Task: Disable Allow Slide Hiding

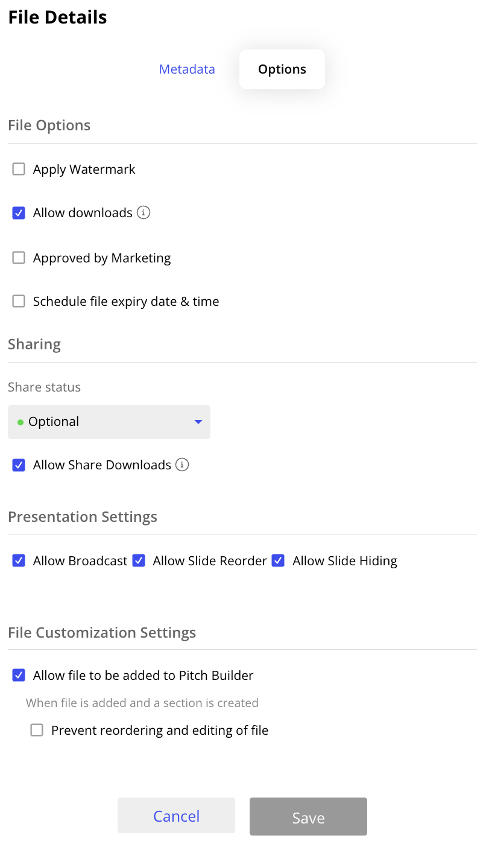Action: pyautogui.click(x=278, y=560)
